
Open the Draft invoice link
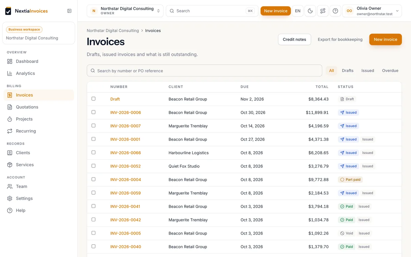pyautogui.click(x=115, y=99)
